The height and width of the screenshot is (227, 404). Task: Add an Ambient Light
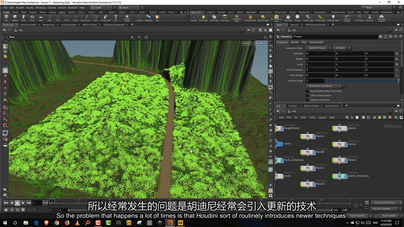[x=333, y=18]
